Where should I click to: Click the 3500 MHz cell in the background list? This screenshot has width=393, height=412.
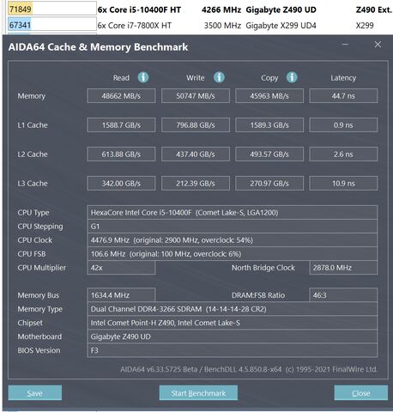tap(222, 26)
